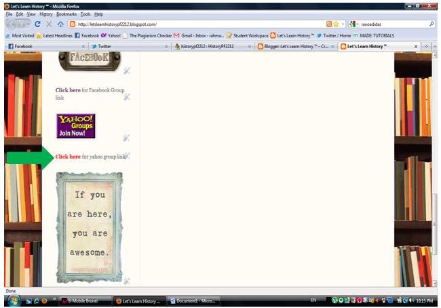Click the EN language indicator
Viewport: 441px width, 308px height.
point(313,301)
